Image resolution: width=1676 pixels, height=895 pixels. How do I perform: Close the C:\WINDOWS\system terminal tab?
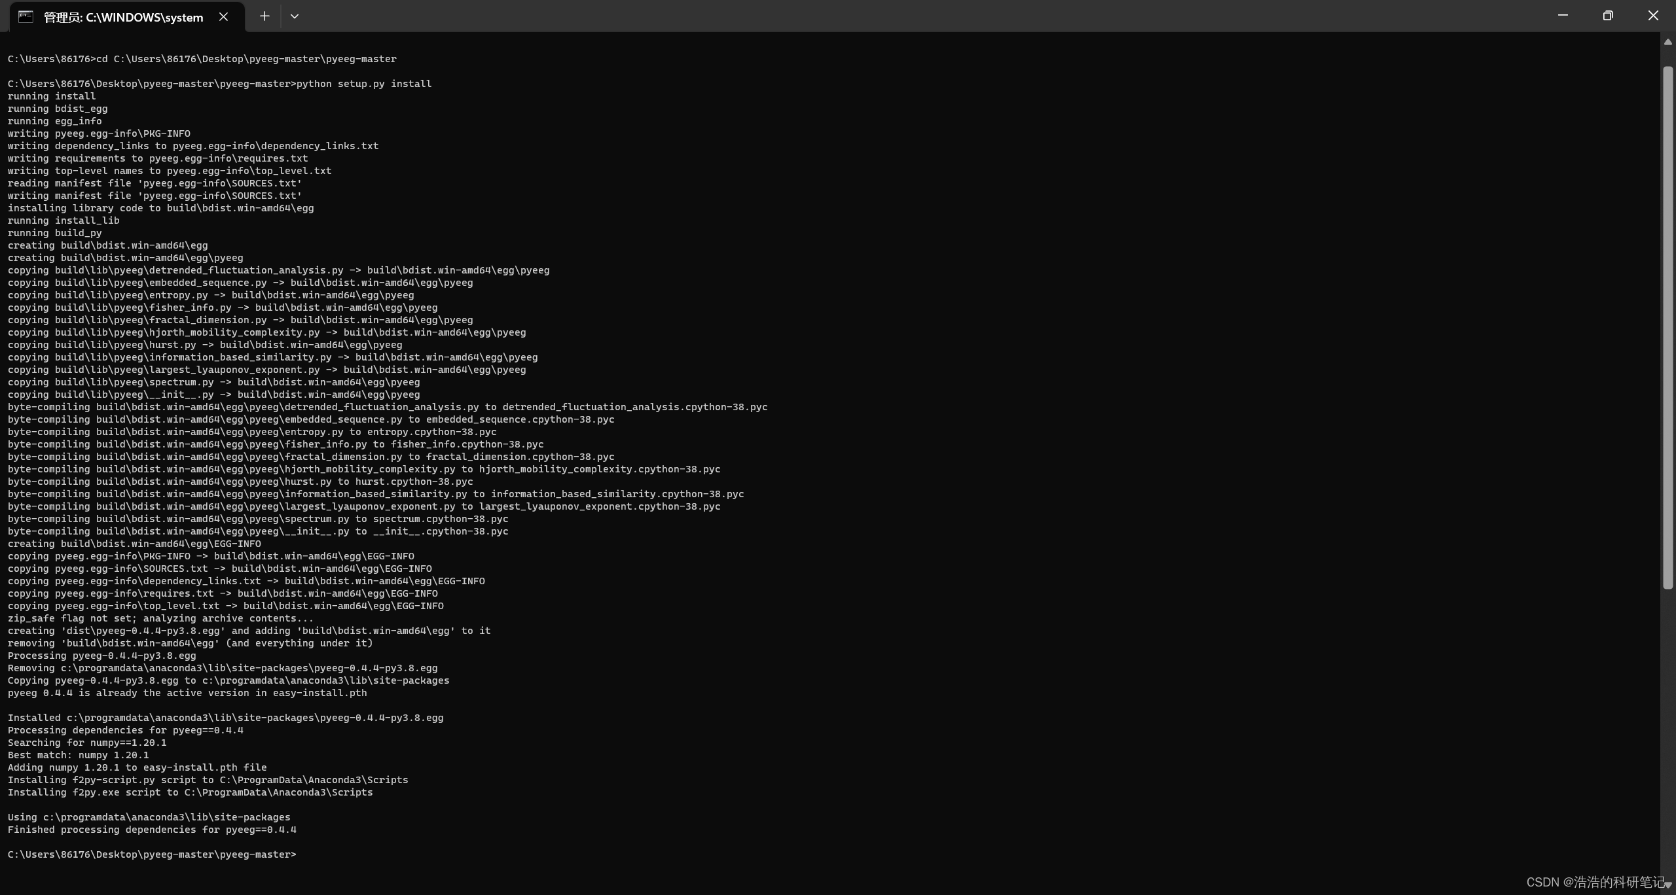224,17
